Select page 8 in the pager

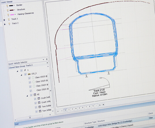coord(89,106)
